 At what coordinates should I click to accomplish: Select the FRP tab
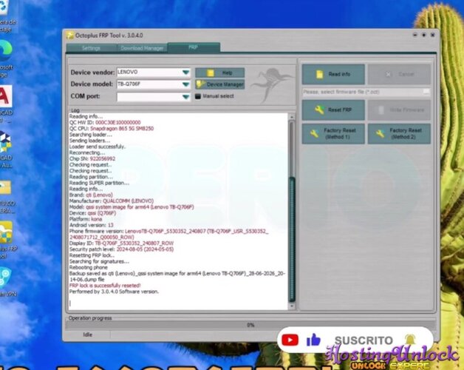[194, 47]
